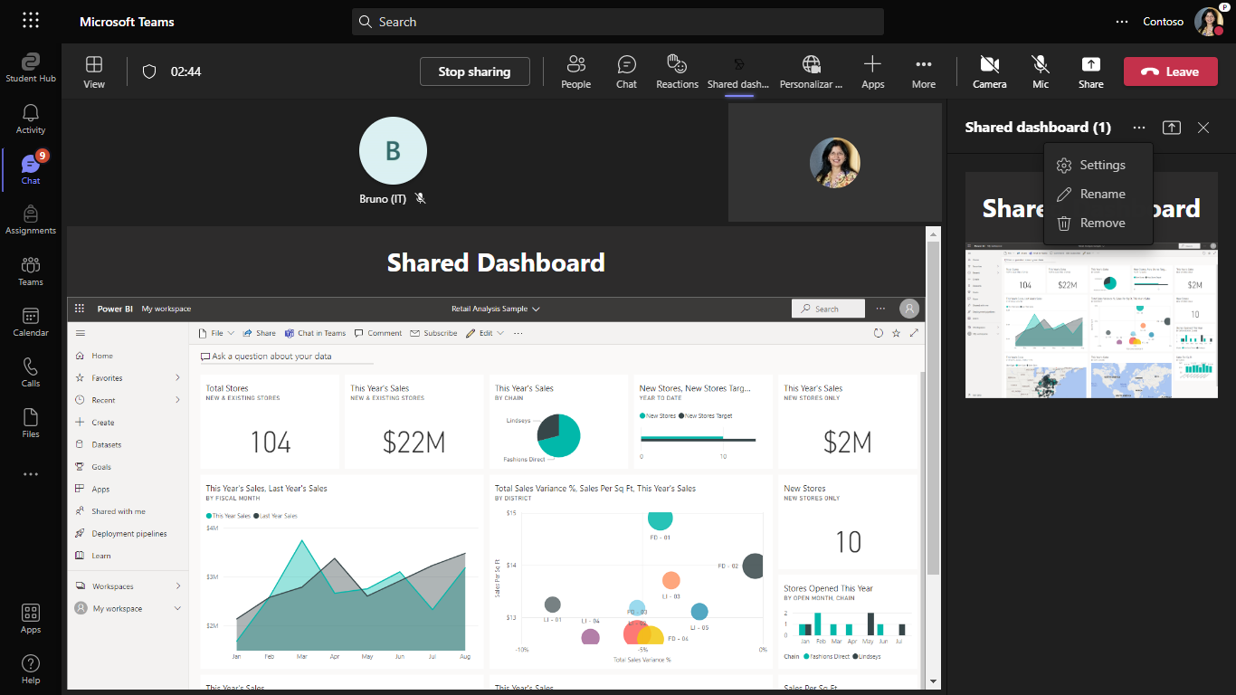Click the Teams Search box
1236x695 pixels.
coord(618,22)
